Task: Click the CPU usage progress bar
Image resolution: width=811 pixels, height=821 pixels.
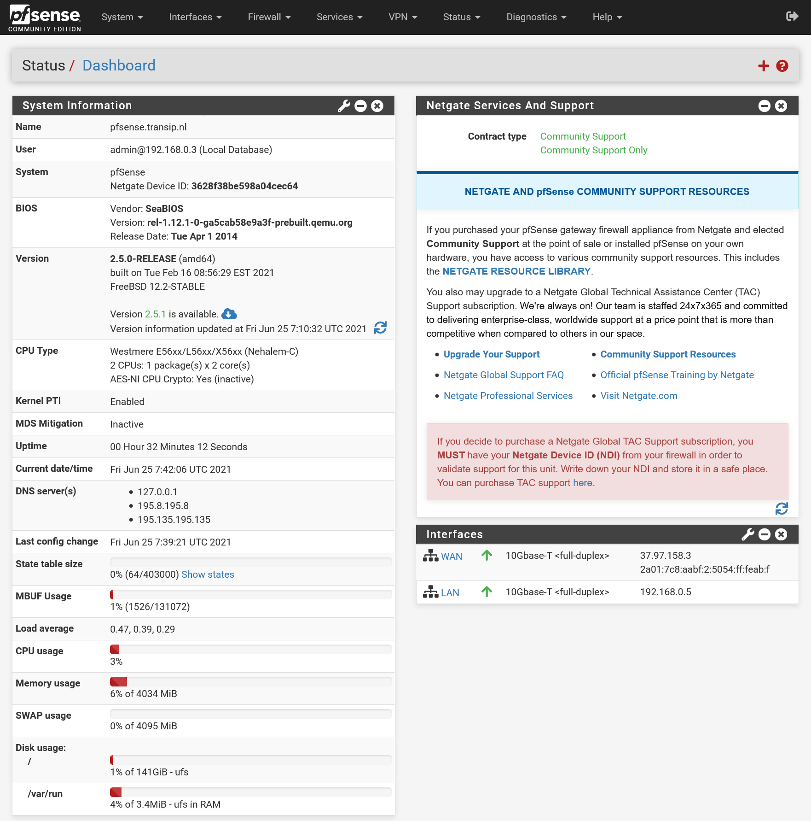Action: (251, 650)
